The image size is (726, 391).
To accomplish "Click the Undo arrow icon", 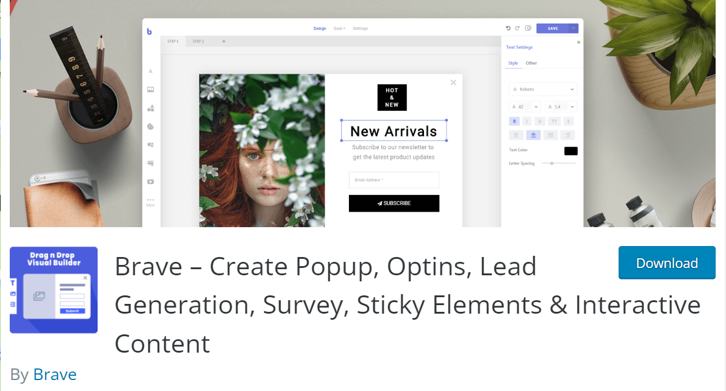I will (x=508, y=28).
